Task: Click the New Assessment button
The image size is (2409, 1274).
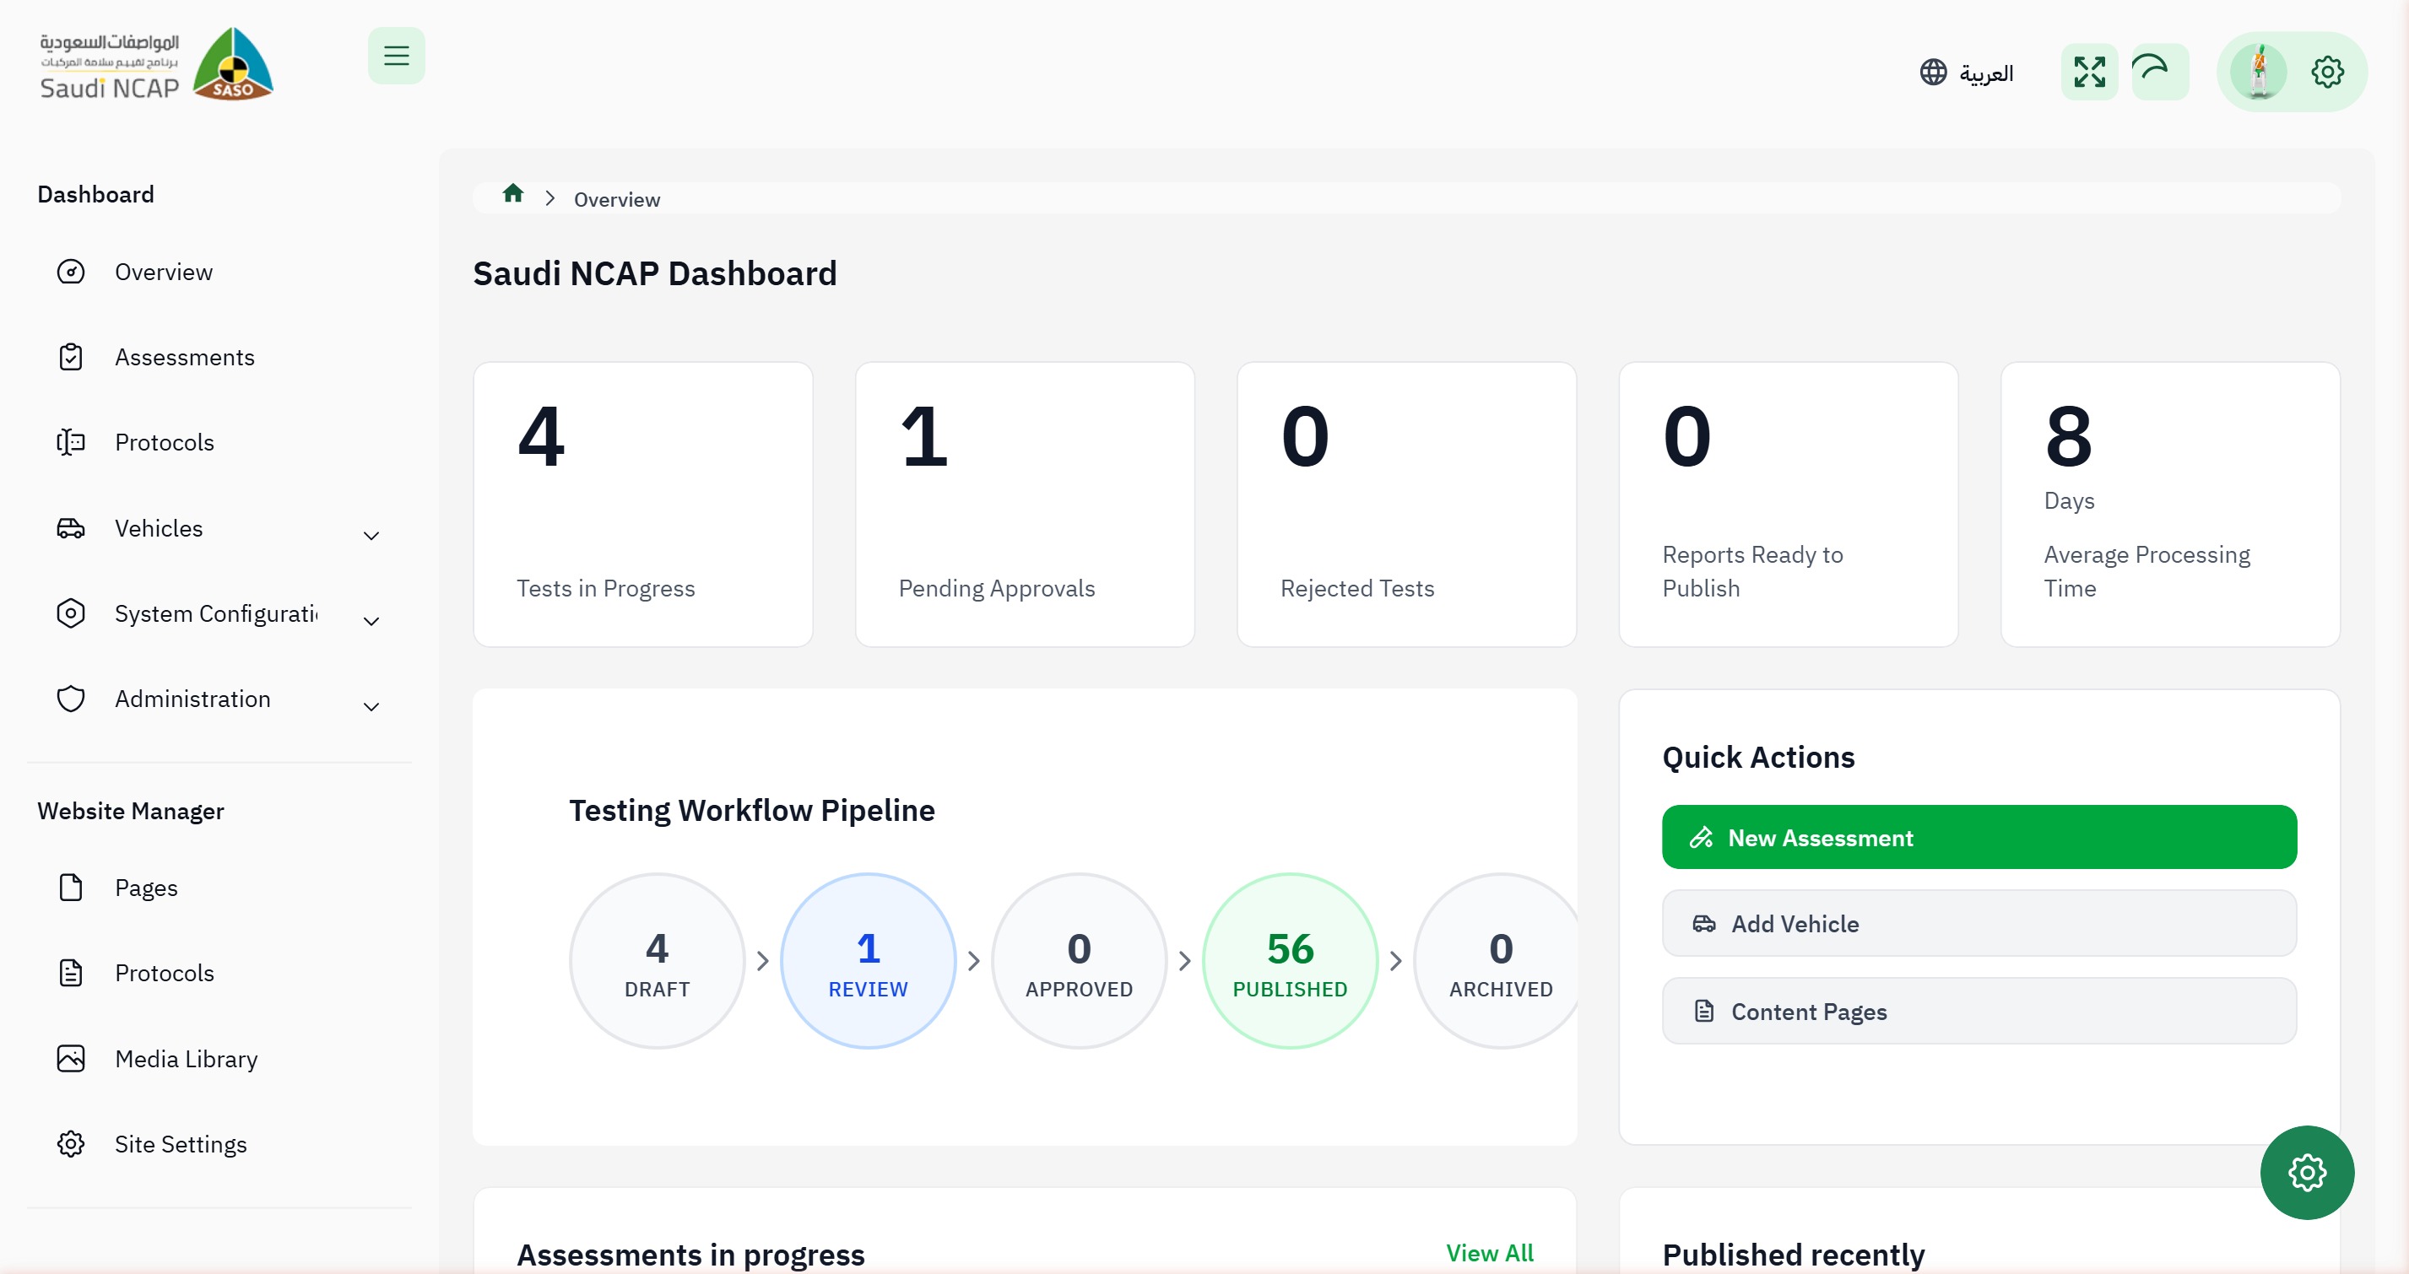Action: [x=1979, y=838]
